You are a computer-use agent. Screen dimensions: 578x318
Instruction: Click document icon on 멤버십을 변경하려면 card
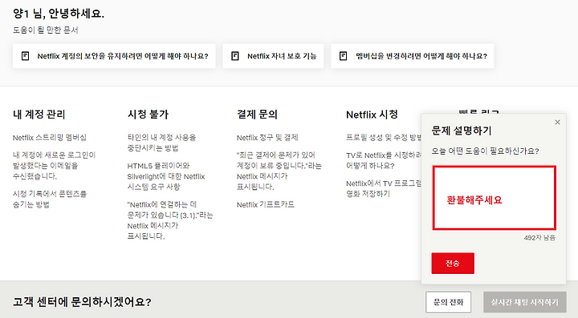[343, 56]
